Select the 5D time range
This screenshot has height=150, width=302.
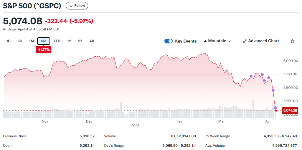click(20, 41)
